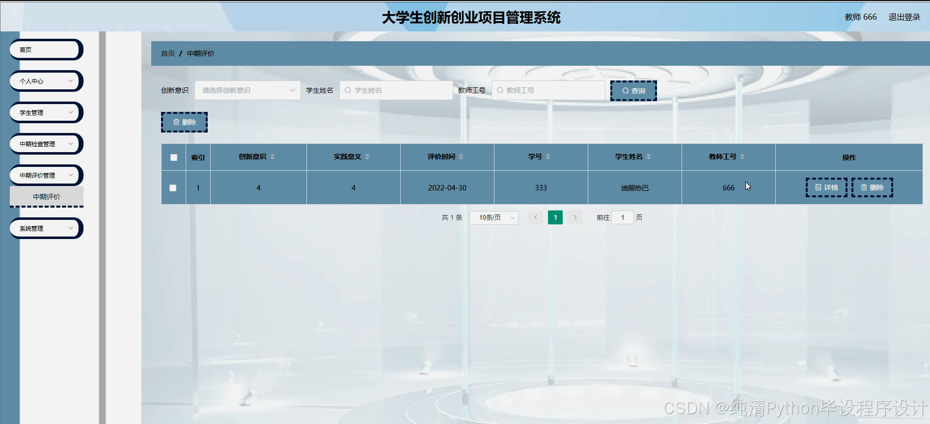Image resolution: width=930 pixels, height=424 pixels.
Task: Click 退出登录 link
Action: click(904, 17)
